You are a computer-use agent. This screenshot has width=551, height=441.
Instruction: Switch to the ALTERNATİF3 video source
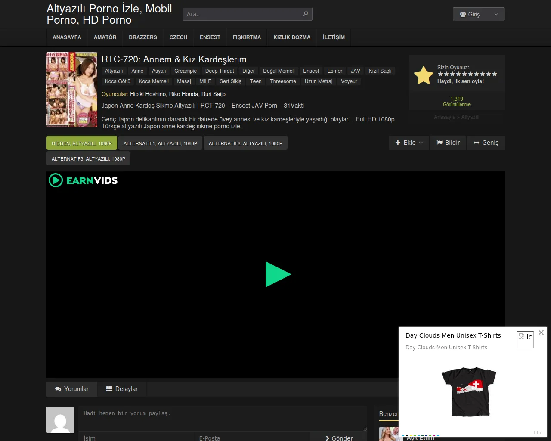coord(88,159)
